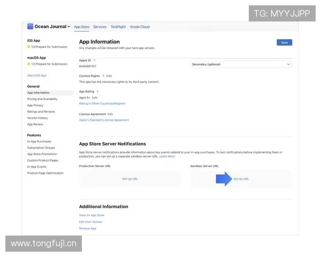This screenshot has height=257, width=321.
Task: Click the Apple ID help question mark
Action: click(x=95, y=60)
